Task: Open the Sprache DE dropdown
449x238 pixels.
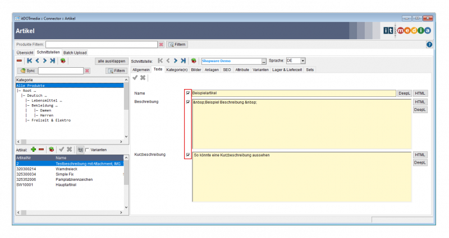Action: coord(303,60)
